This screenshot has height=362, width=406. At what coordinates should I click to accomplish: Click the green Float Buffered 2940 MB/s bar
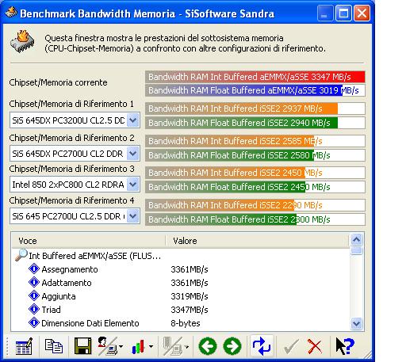tap(255, 123)
